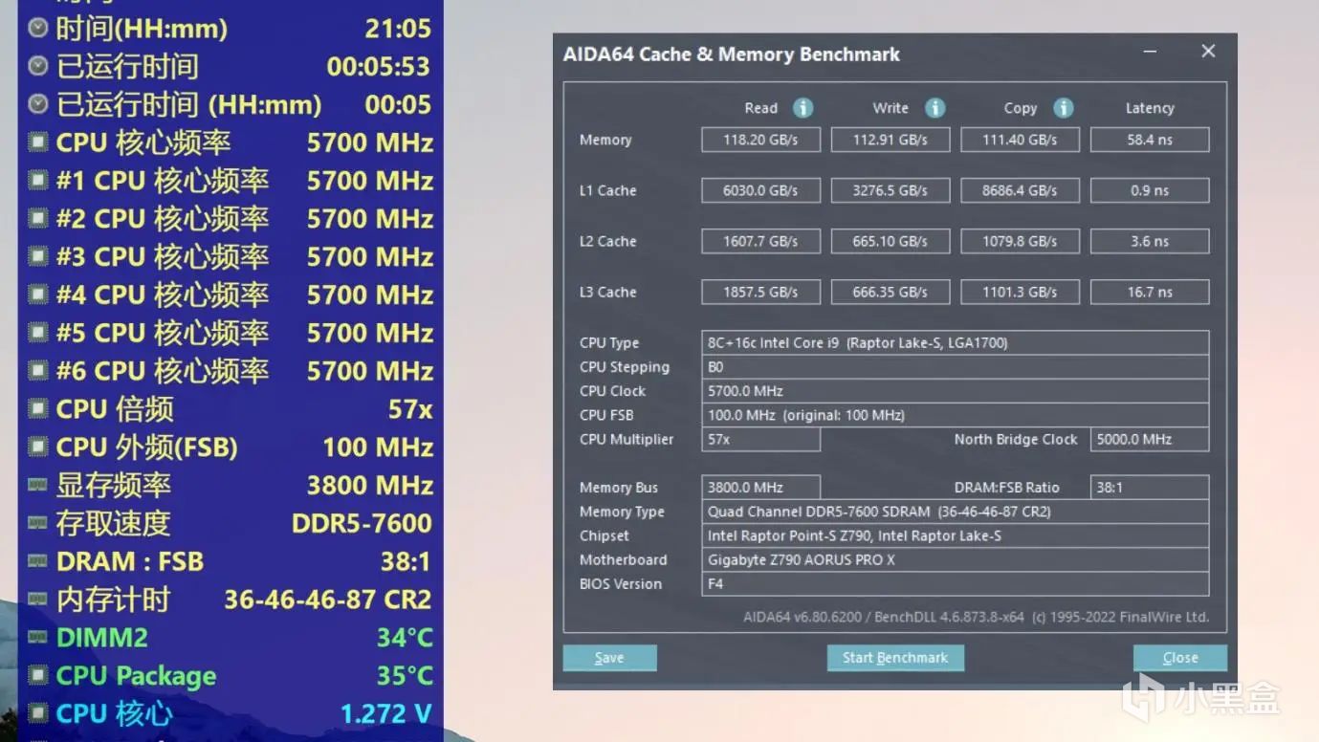The image size is (1319, 742).
Task: Minimize the AIDA64 benchmark window
Action: point(1151,53)
